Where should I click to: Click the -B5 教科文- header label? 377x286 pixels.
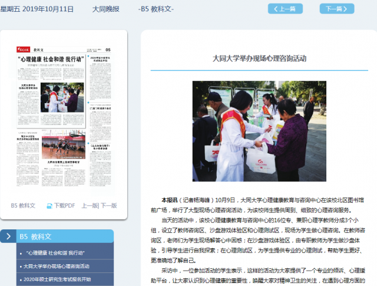pyautogui.click(x=156, y=9)
